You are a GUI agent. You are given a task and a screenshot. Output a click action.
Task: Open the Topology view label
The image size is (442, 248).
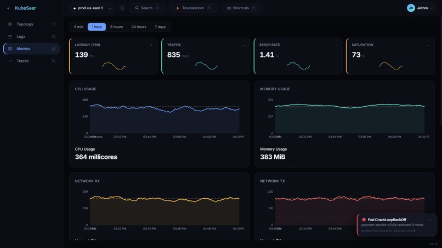pyautogui.click(x=25, y=24)
